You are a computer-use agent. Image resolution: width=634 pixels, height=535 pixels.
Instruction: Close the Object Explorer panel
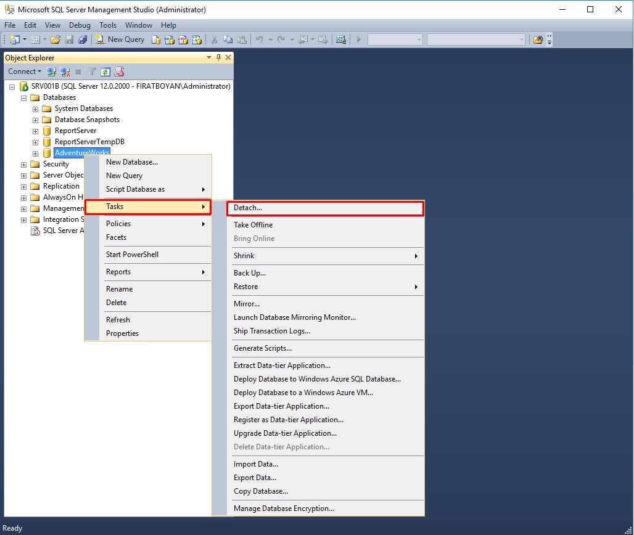(x=228, y=57)
